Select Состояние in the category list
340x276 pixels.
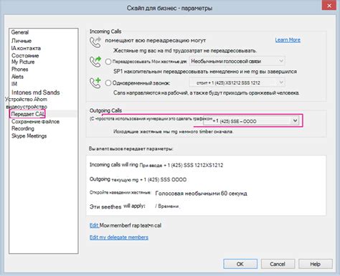tap(25, 55)
